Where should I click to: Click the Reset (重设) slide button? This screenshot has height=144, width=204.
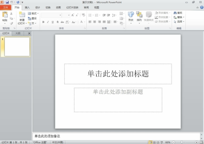tap(32, 18)
